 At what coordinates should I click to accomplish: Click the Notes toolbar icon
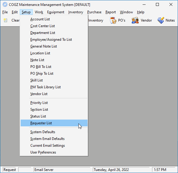[161, 20]
